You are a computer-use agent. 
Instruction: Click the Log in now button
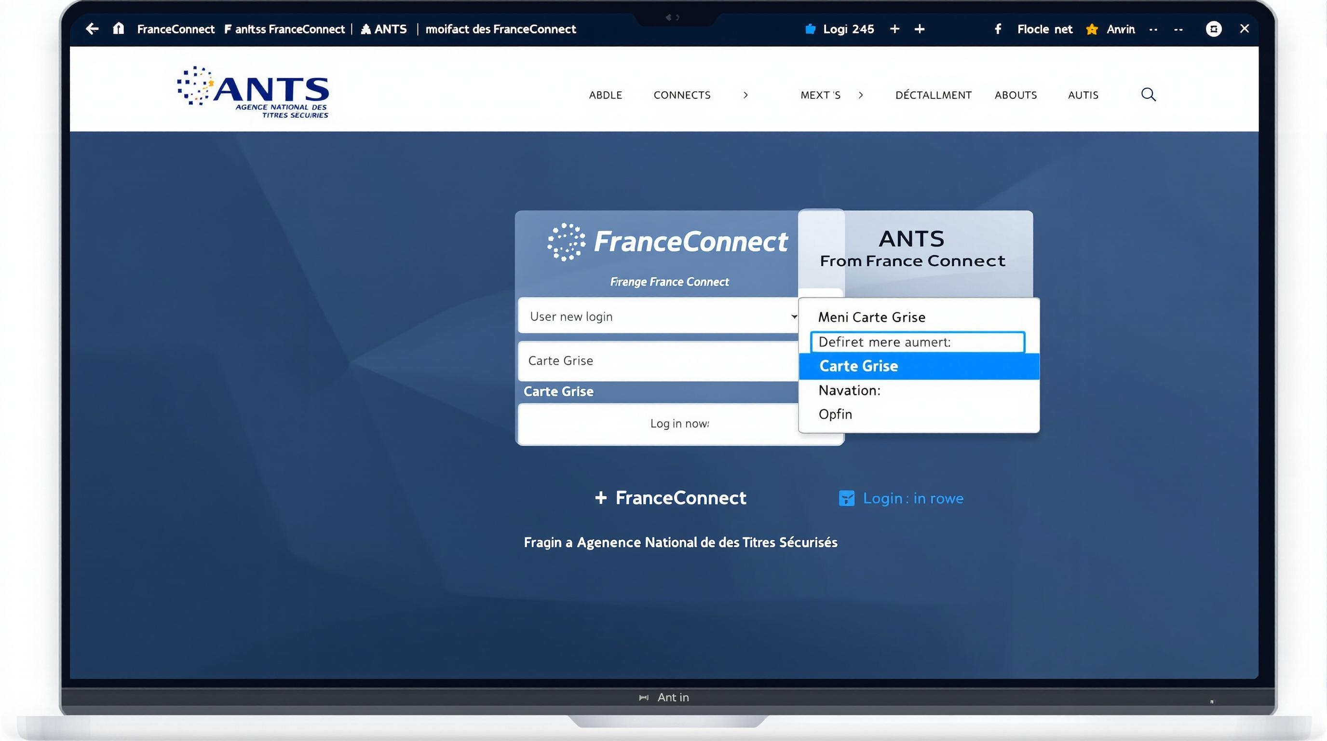tap(680, 424)
